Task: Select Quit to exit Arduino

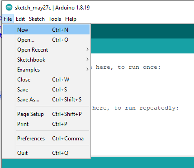Action: (47, 153)
